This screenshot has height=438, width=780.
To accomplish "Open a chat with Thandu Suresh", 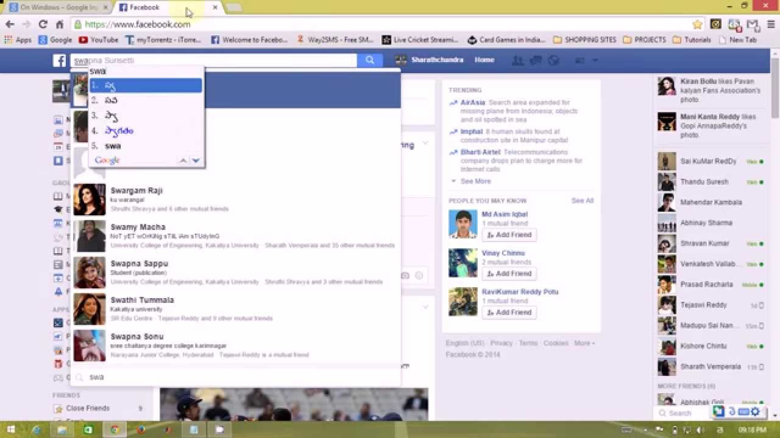I will coord(711,182).
